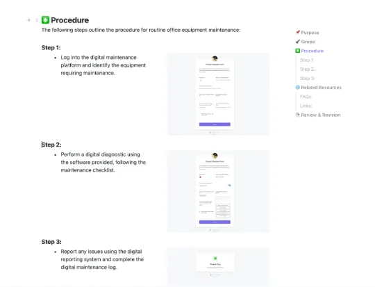
Task: Open the Step 2 form screenshot thumbnail
Action: tap(218, 191)
